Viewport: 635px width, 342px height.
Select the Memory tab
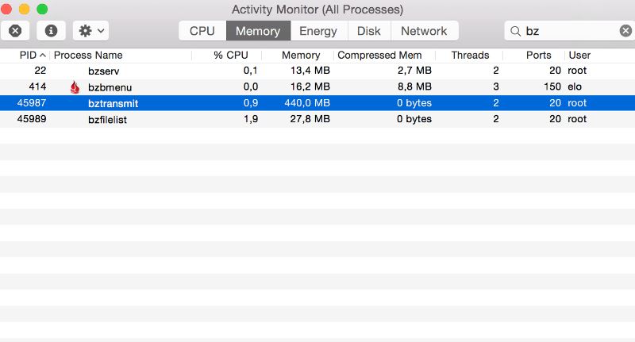pos(258,31)
